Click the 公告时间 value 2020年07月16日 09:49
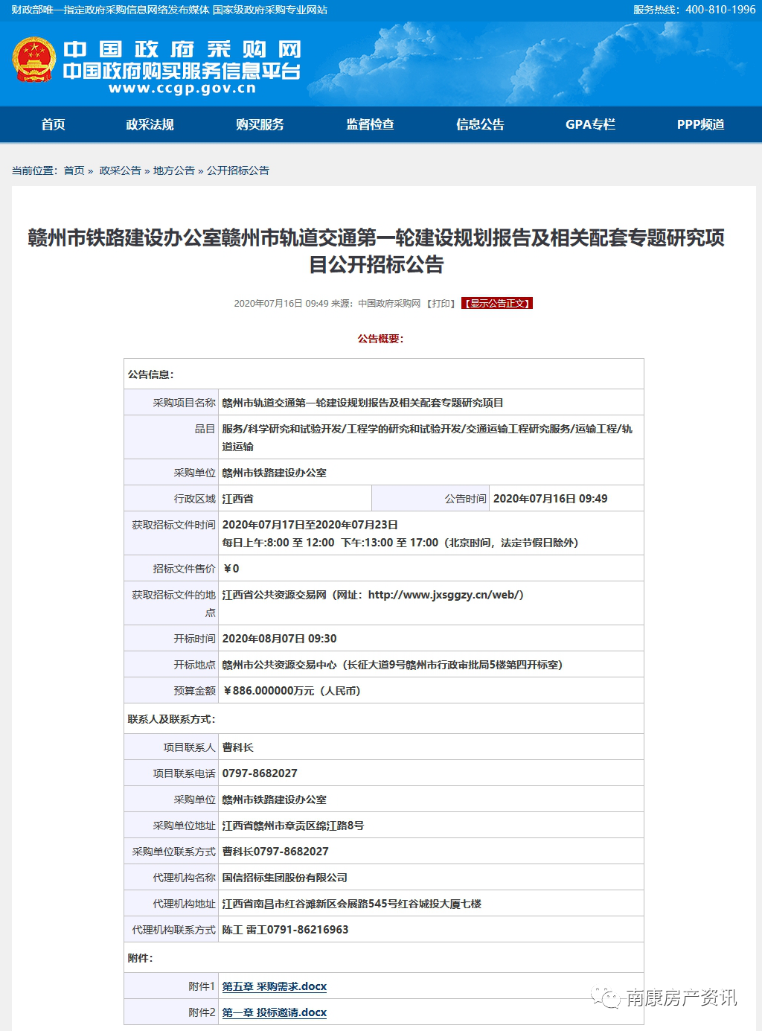The height and width of the screenshot is (1031, 762). 550,499
